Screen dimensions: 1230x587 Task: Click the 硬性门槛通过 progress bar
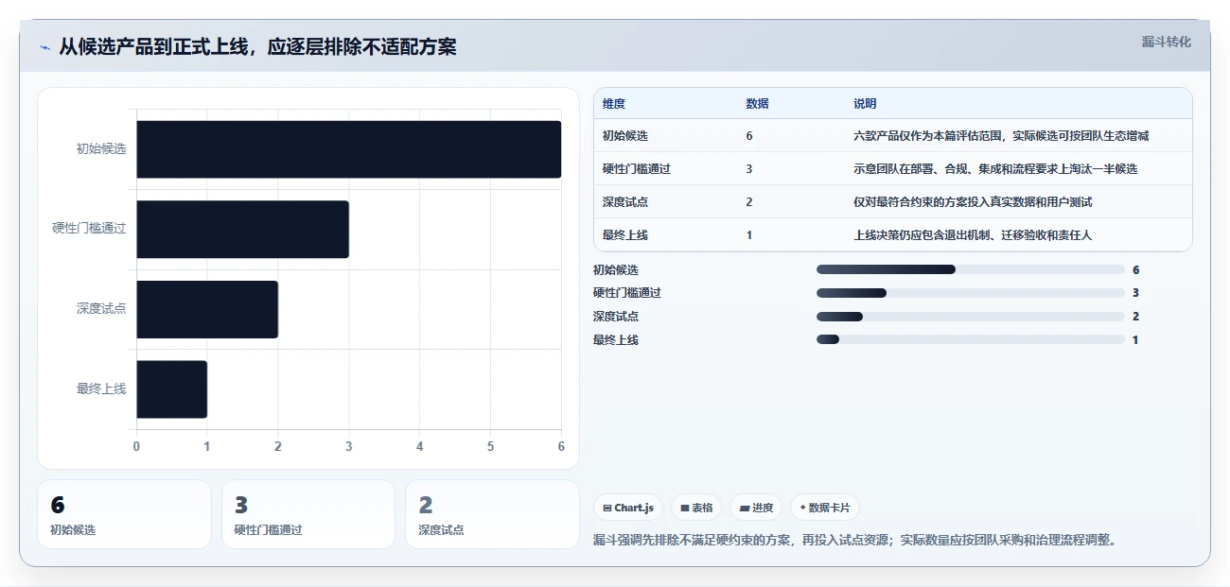click(971, 293)
